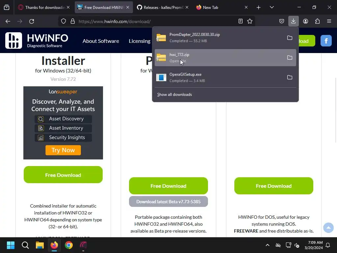
Task: Bookmark this page with the star
Action: (250, 21)
